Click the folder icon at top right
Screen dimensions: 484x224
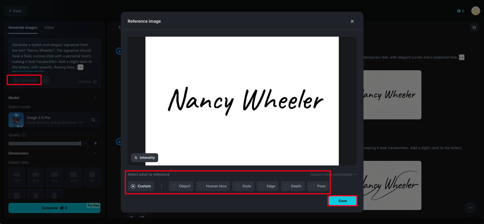pyautogui.click(x=474, y=27)
